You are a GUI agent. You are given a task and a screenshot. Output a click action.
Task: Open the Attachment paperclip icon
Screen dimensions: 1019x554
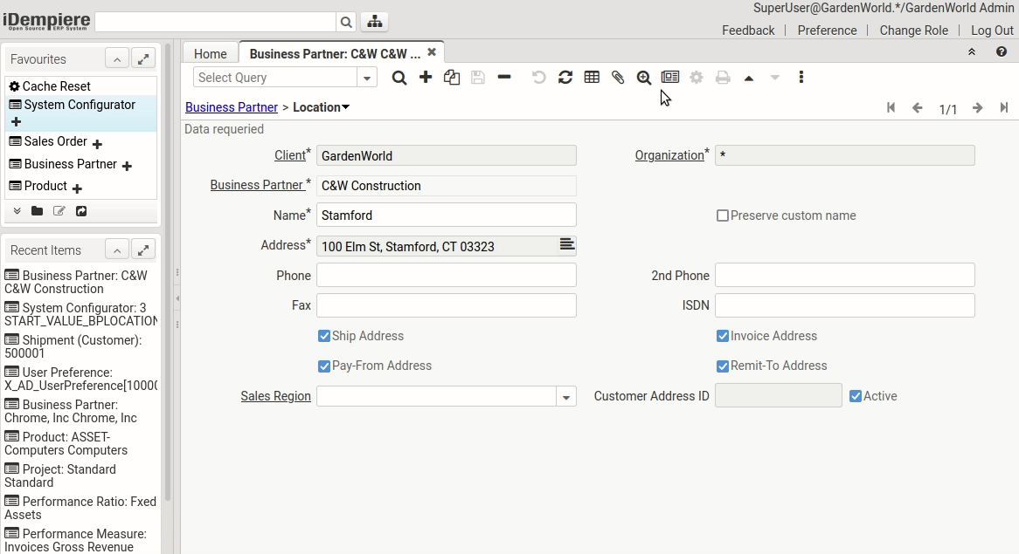click(618, 78)
